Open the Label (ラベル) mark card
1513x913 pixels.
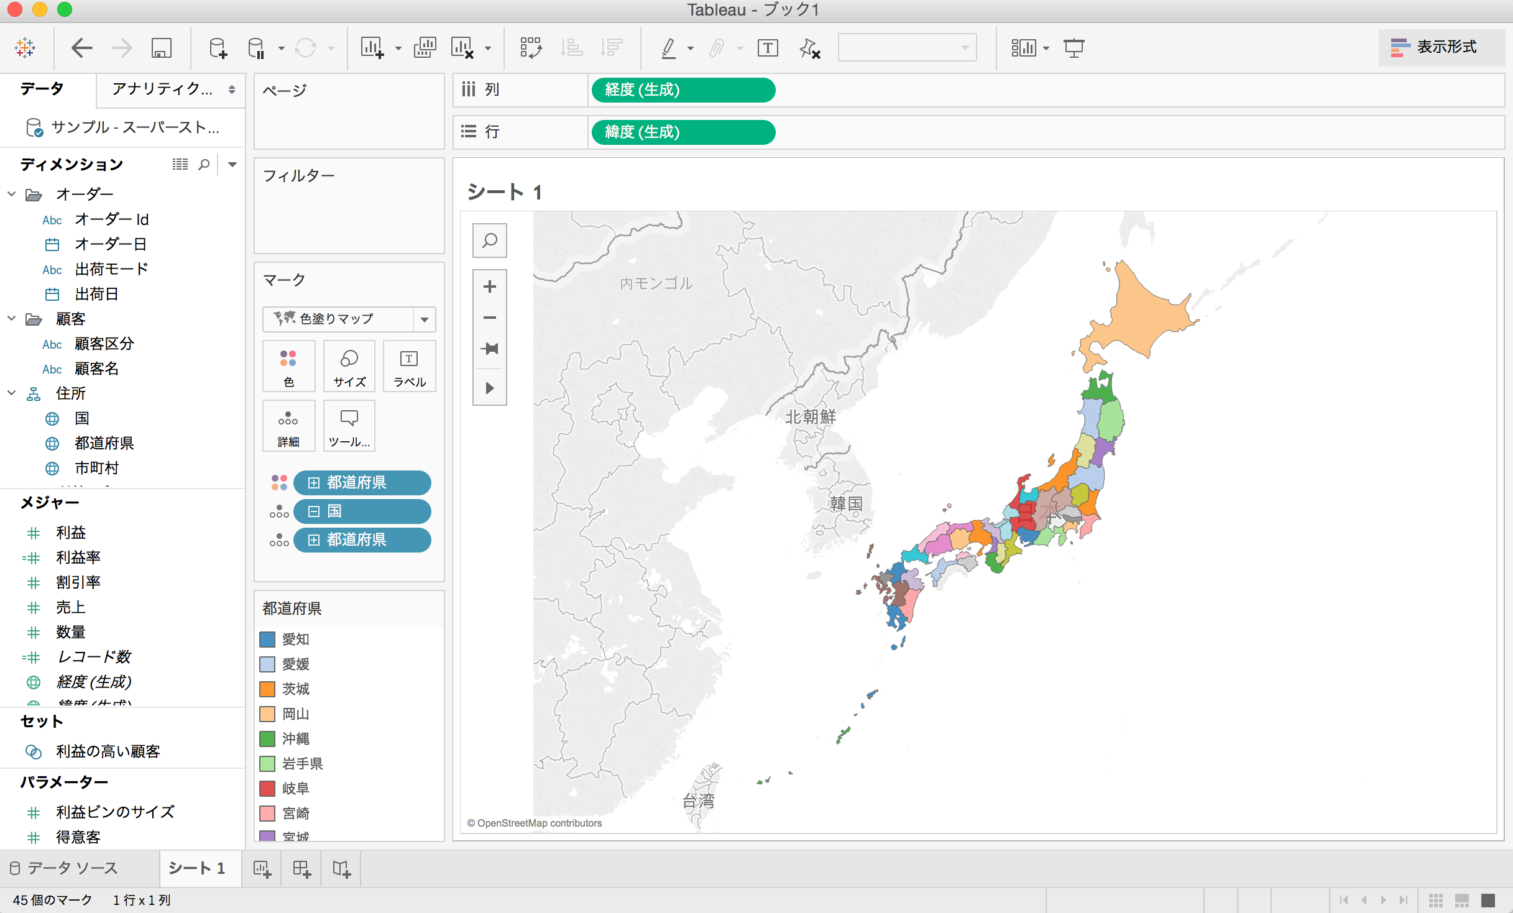click(410, 367)
